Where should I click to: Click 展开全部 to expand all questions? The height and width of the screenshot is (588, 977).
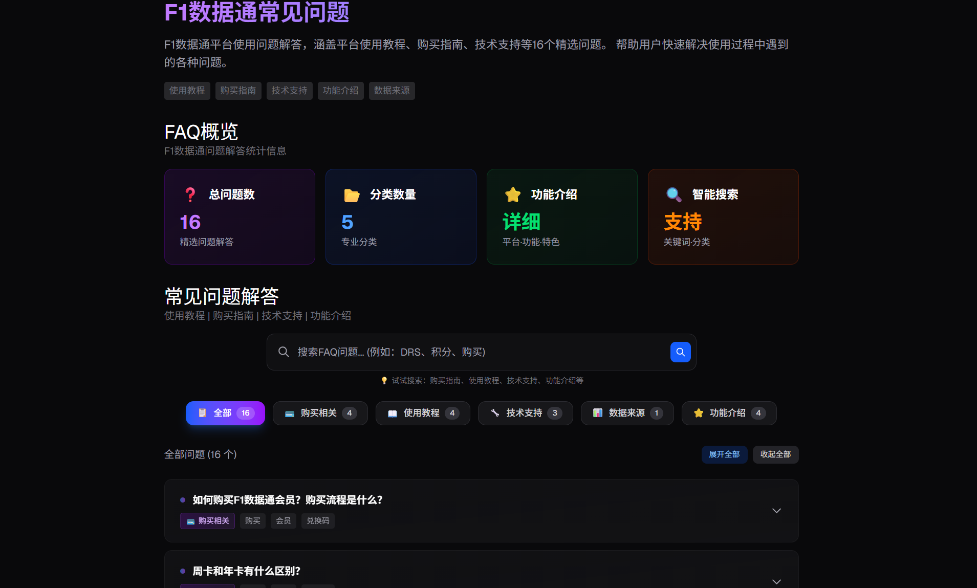(724, 454)
